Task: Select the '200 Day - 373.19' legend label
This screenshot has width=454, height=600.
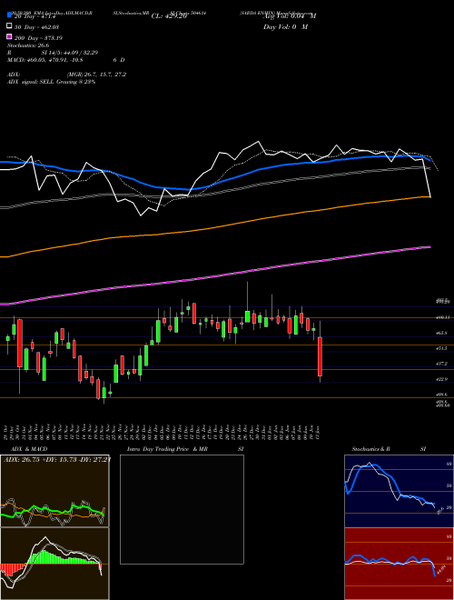Action: point(38,38)
